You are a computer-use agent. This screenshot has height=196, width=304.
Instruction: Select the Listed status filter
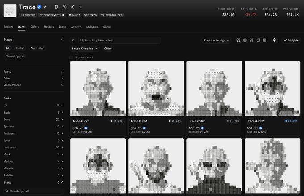coord(20,48)
